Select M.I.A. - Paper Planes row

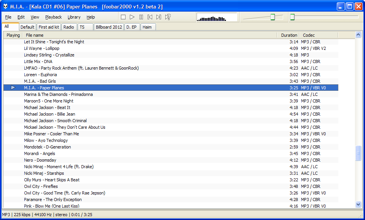pos(171,88)
